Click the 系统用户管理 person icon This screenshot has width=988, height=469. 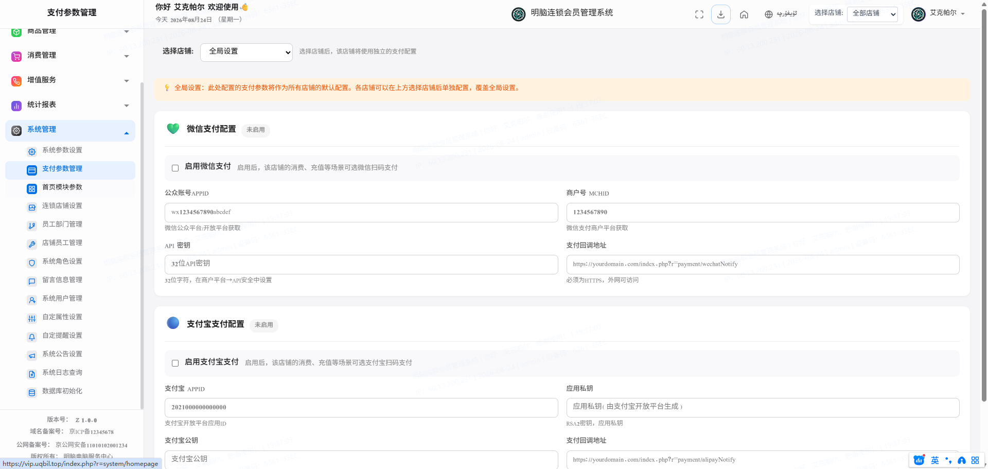point(32,300)
